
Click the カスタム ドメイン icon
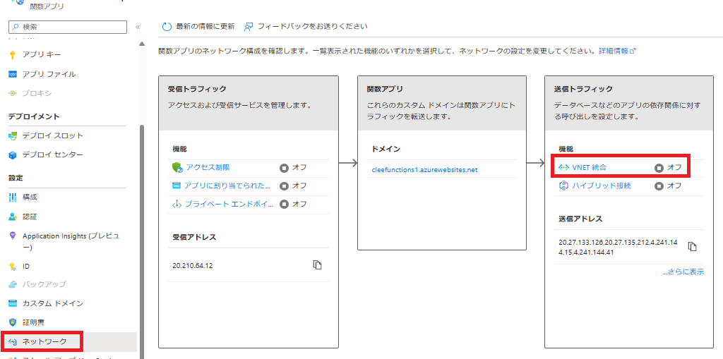point(13,304)
